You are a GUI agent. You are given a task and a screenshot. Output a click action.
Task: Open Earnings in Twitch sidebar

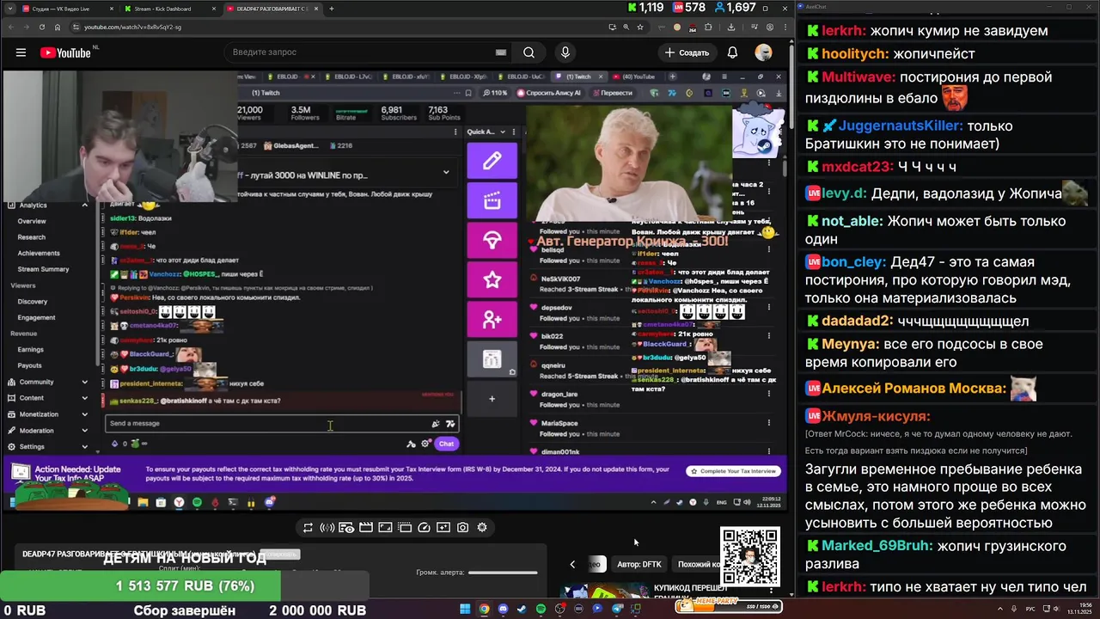pyautogui.click(x=31, y=350)
